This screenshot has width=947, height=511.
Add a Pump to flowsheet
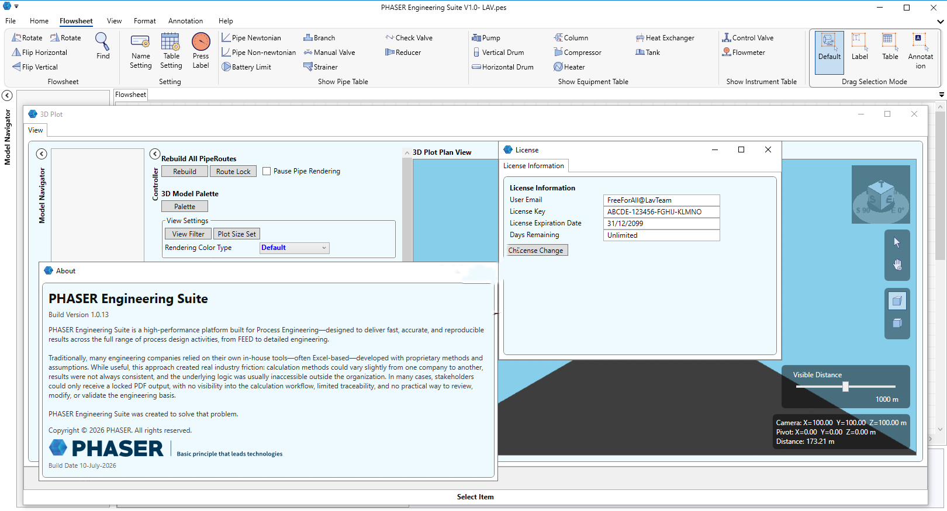click(486, 38)
